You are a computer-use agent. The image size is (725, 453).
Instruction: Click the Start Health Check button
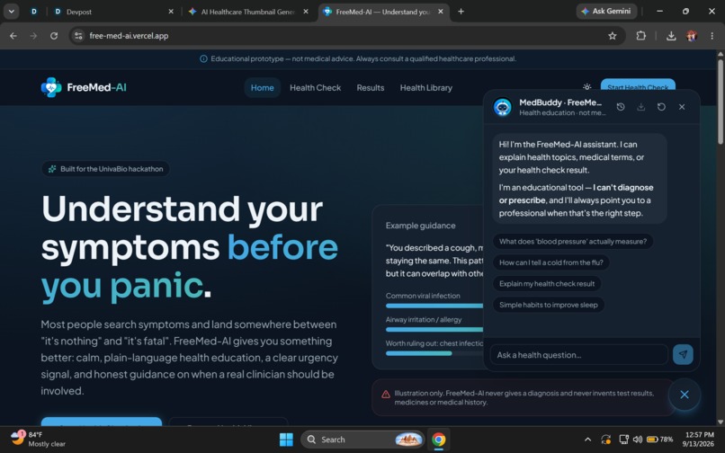[638, 84]
